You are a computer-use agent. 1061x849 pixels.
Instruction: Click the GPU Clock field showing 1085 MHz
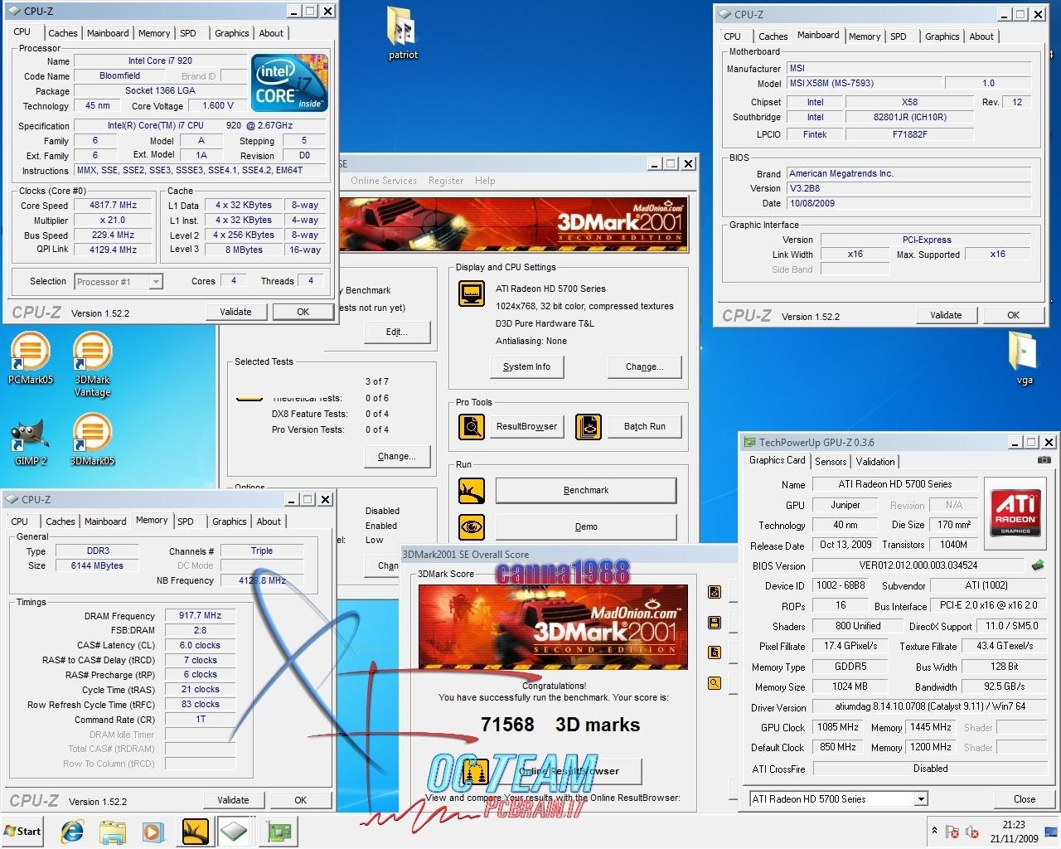(x=838, y=727)
